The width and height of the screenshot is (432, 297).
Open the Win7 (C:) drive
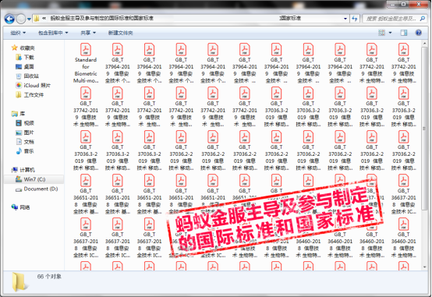coord(34,179)
